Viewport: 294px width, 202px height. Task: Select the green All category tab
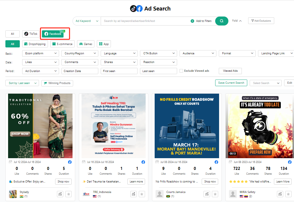tap(13, 44)
